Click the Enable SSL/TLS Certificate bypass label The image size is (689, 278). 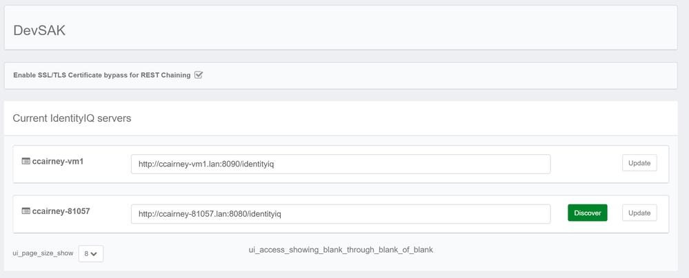[101, 75]
